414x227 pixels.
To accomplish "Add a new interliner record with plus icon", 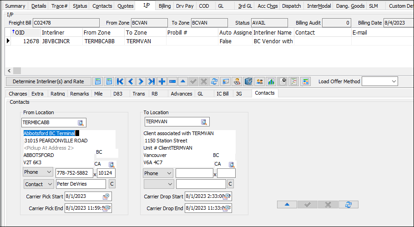I will click(162, 81).
